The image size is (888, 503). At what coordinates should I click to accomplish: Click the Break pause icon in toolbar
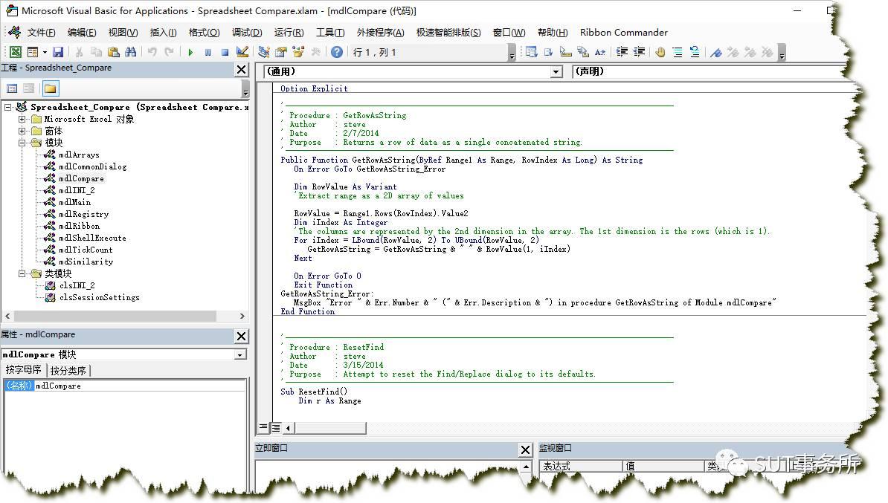click(x=207, y=52)
